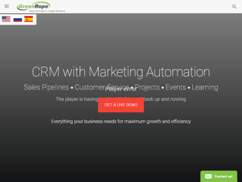Click the GET A LIVE DEMO button
Viewport: 242px width, 182px height.
click(x=121, y=105)
